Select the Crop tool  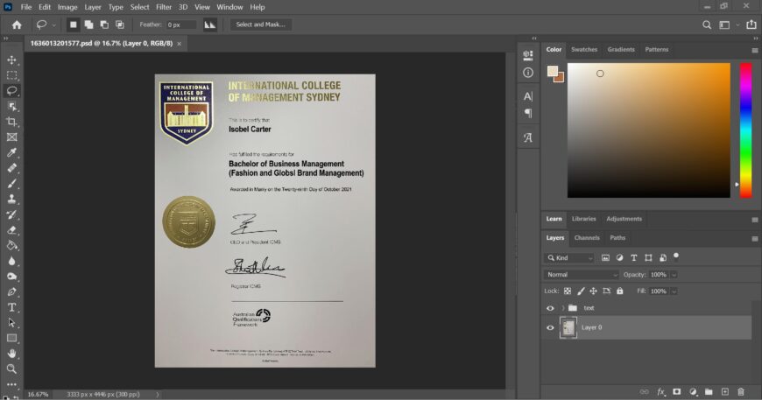tap(11, 122)
